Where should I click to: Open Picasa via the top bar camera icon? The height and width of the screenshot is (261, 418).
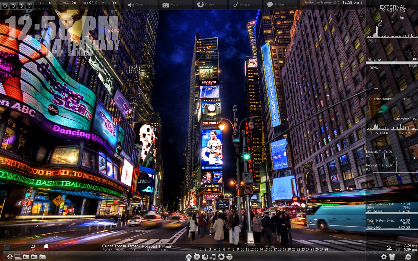[165, 5]
